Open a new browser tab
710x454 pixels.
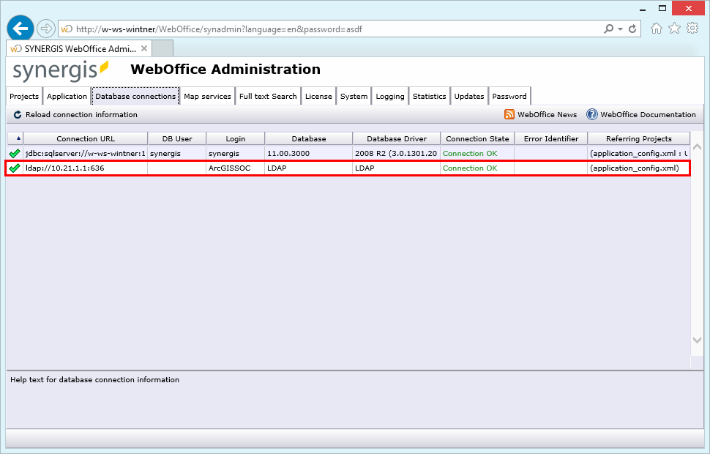click(162, 48)
